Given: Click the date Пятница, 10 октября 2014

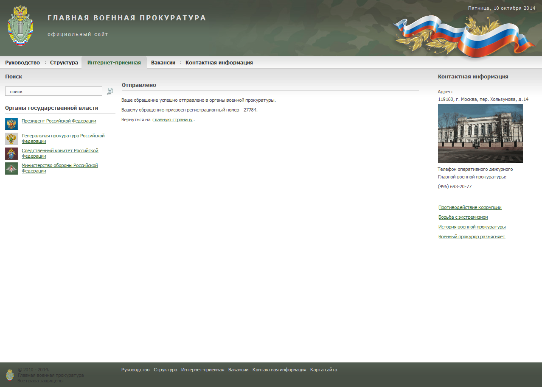Looking at the screenshot, I should (502, 8).
